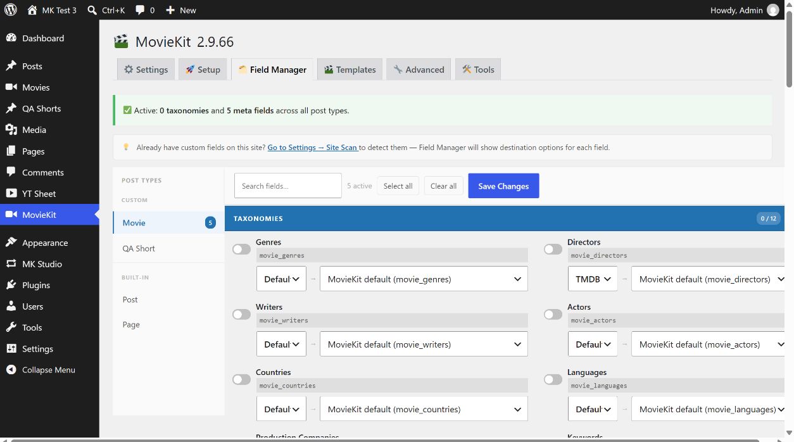Select the QA Short post type
This screenshot has height=442, width=794.
168,248
